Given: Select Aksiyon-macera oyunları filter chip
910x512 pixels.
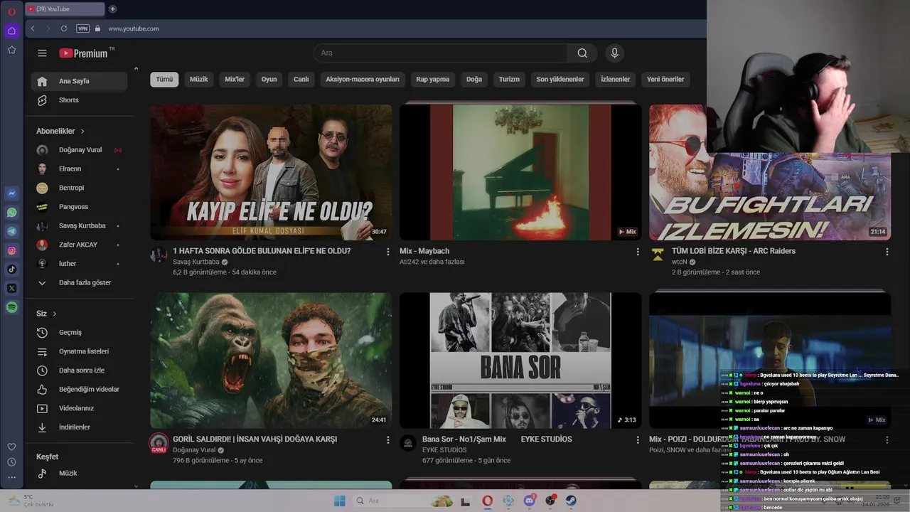Looking at the screenshot, I should (363, 80).
